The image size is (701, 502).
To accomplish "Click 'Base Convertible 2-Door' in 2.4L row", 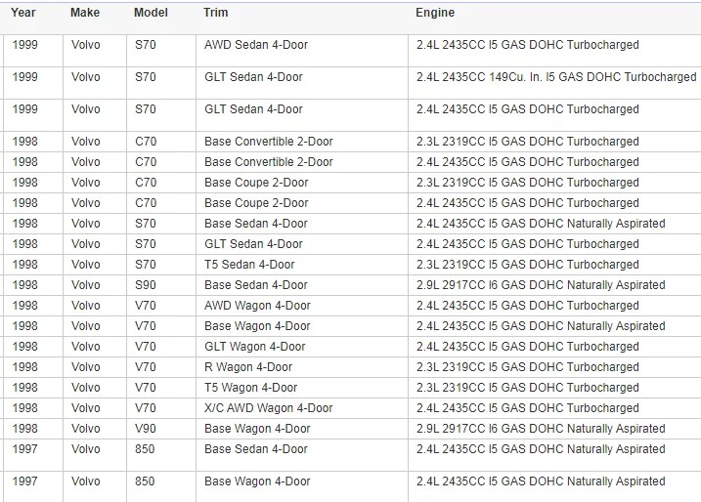I will [x=269, y=162].
